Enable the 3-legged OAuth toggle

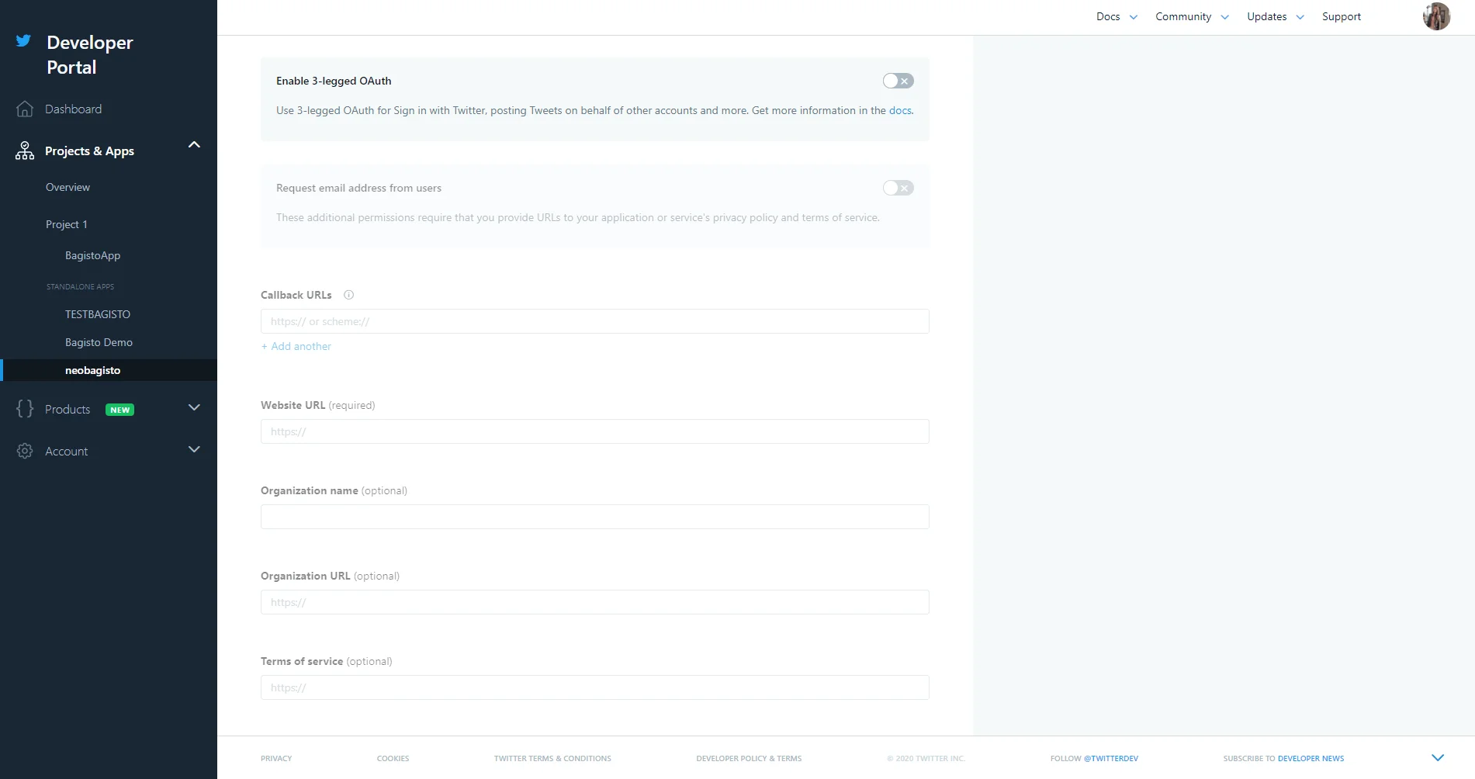pyautogui.click(x=898, y=81)
